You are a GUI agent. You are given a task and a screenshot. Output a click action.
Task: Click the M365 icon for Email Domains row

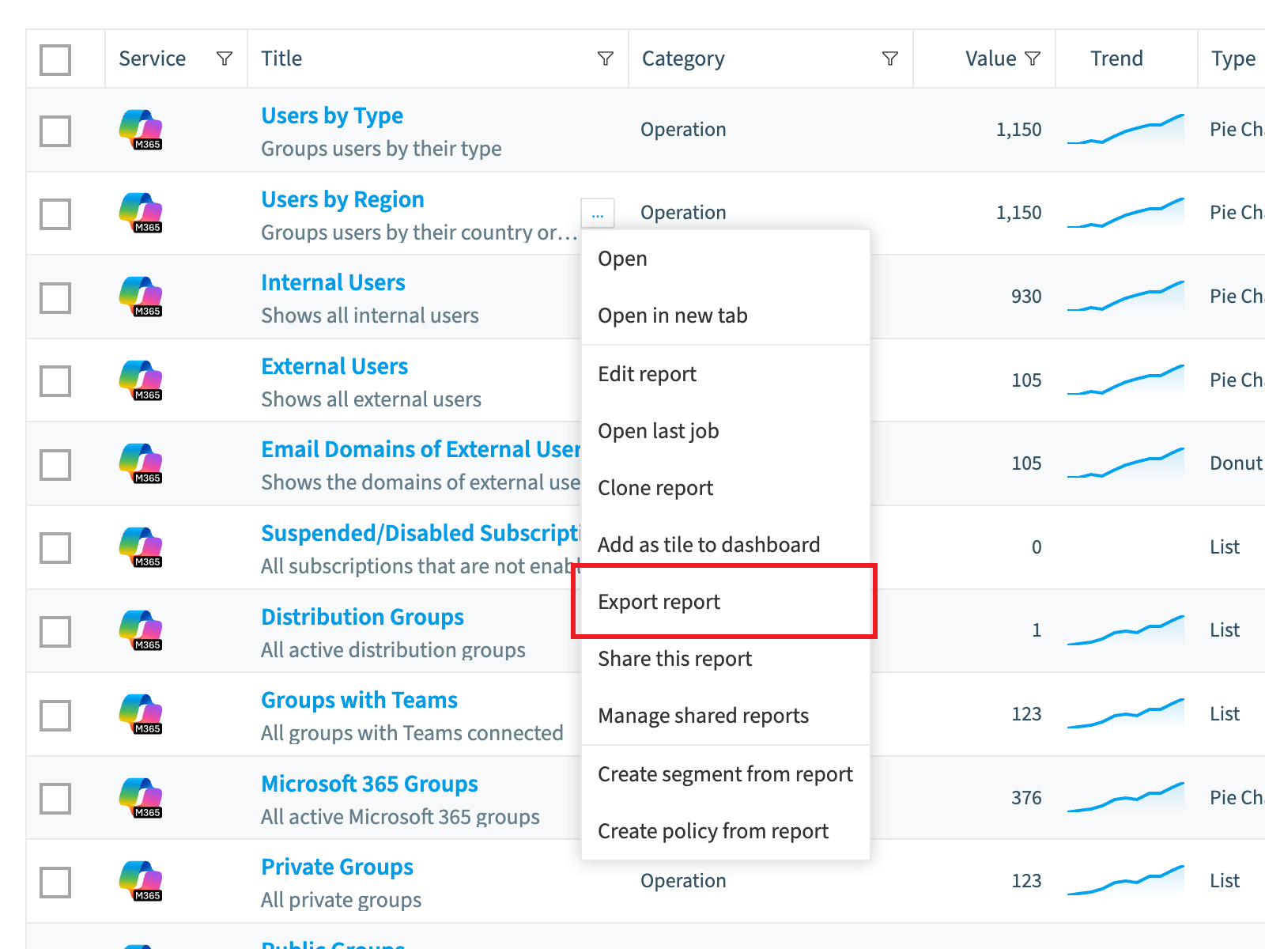pos(141,463)
